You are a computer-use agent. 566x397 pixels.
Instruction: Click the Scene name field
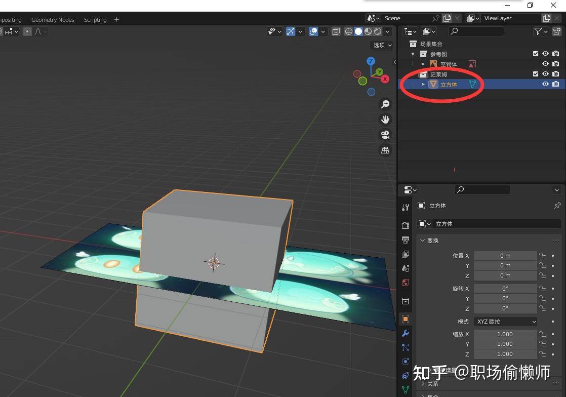(407, 18)
